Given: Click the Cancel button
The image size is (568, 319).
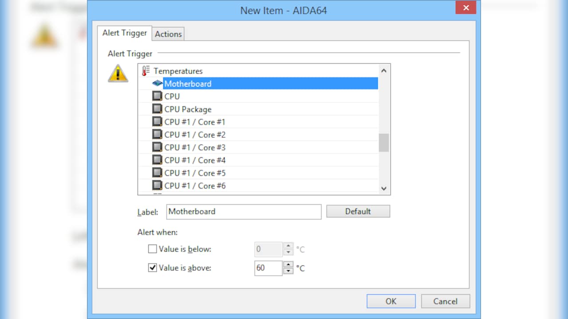Looking at the screenshot, I should (x=445, y=301).
